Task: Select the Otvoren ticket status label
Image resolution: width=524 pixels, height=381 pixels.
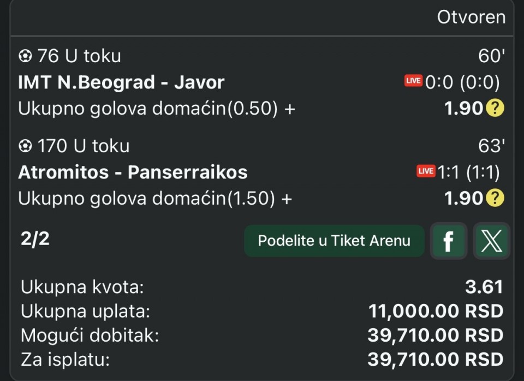Action: pyautogui.click(x=471, y=17)
